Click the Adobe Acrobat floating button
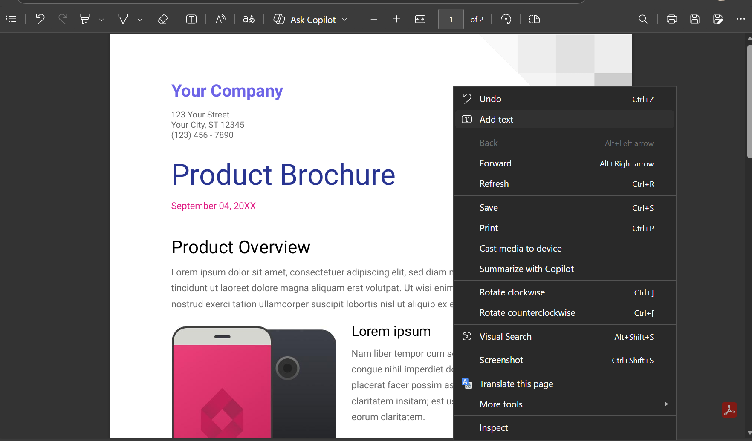This screenshot has height=441, width=752. 729,410
